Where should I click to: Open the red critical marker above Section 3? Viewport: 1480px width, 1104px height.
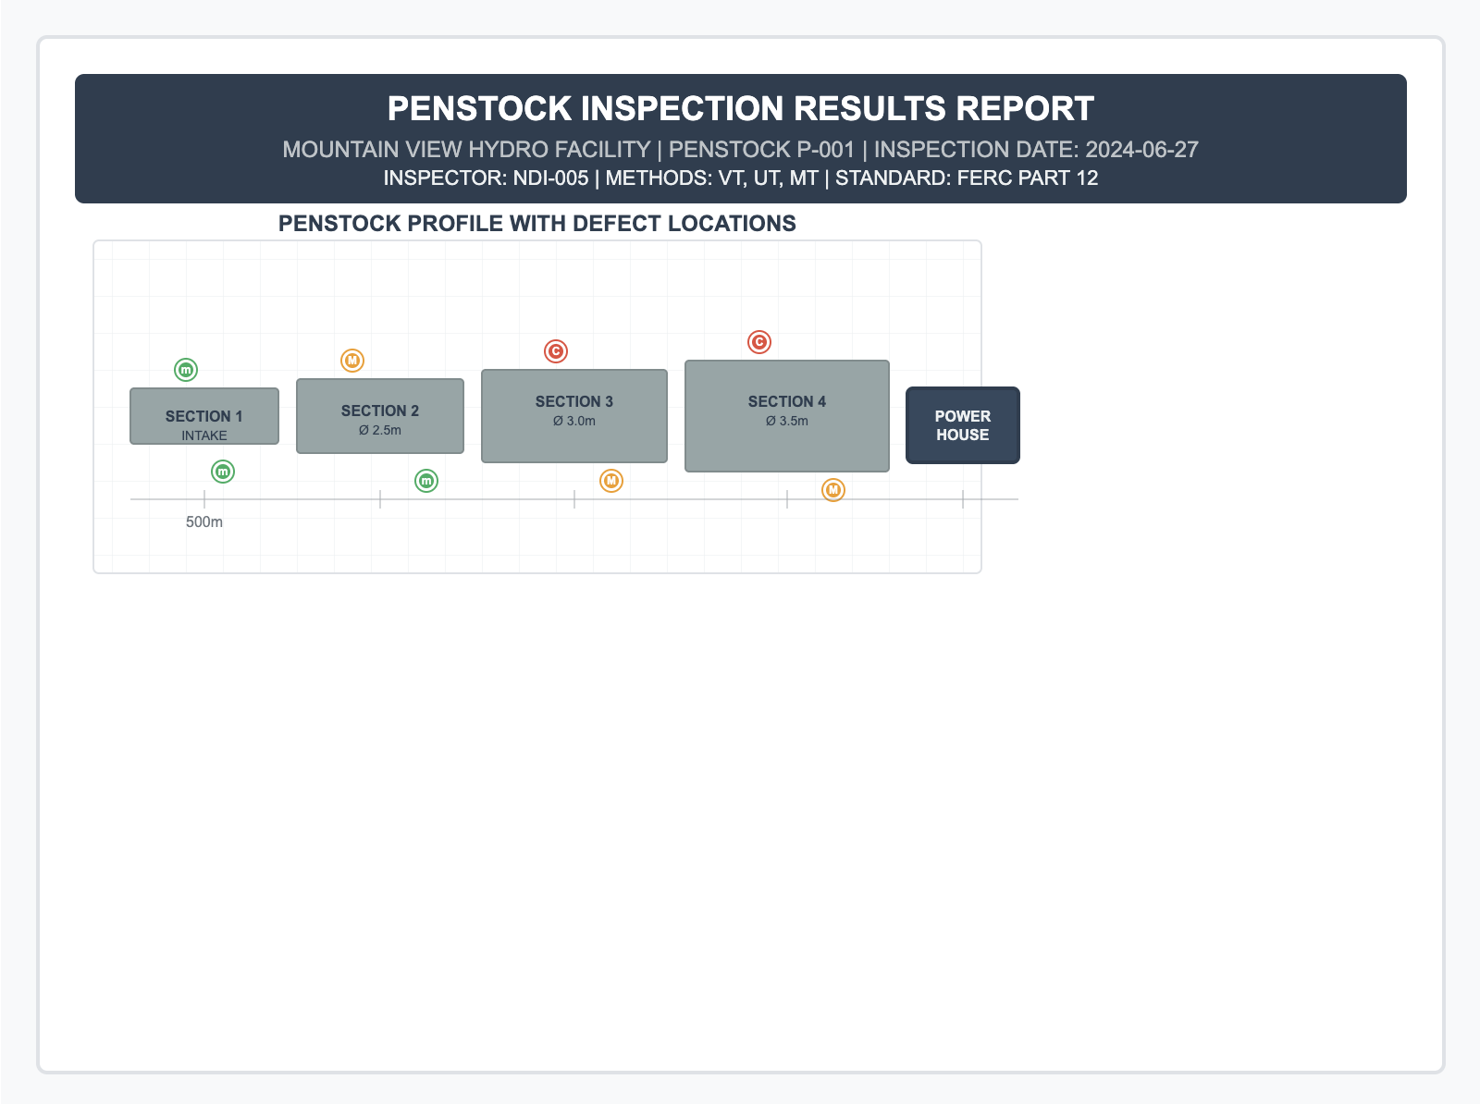[x=556, y=351]
